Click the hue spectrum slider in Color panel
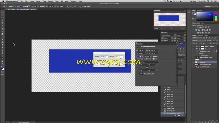219x123 pixels. 216,16
